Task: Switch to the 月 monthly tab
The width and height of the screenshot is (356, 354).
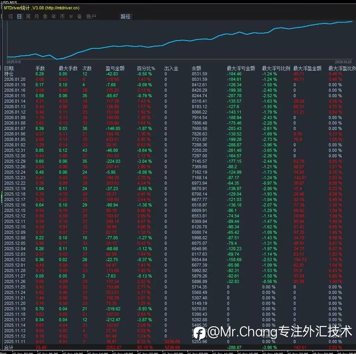Action: point(37,16)
